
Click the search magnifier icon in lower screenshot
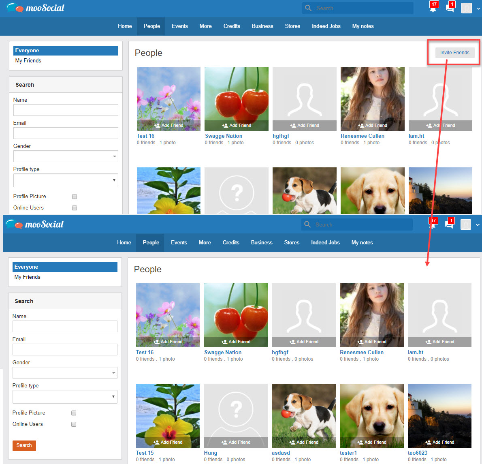[x=307, y=225]
